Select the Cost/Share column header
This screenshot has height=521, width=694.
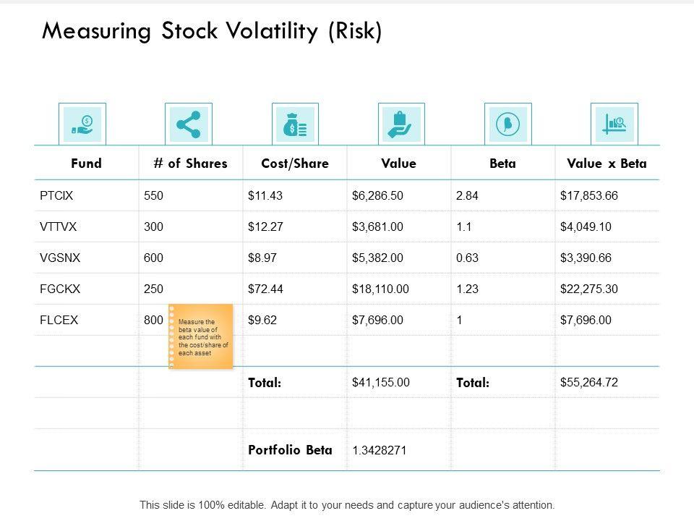point(295,164)
